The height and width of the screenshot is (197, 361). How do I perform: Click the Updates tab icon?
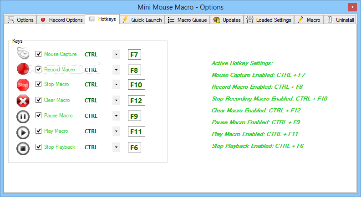pyautogui.click(x=216, y=20)
